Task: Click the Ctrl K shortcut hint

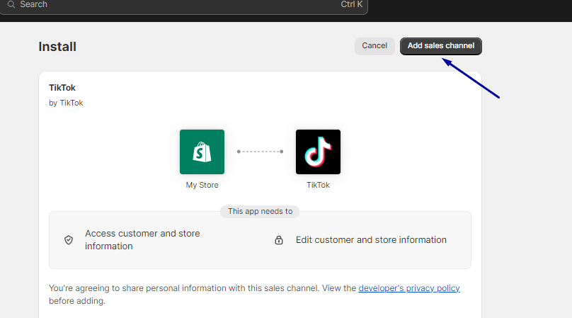Action: pos(351,4)
